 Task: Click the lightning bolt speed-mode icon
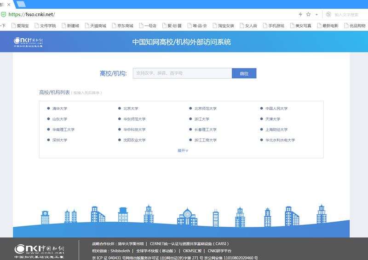coord(301,14)
